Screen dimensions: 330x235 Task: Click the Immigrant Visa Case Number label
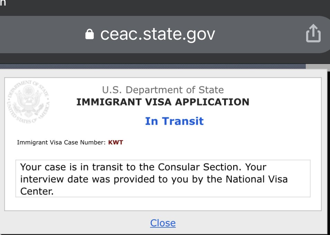(x=61, y=142)
